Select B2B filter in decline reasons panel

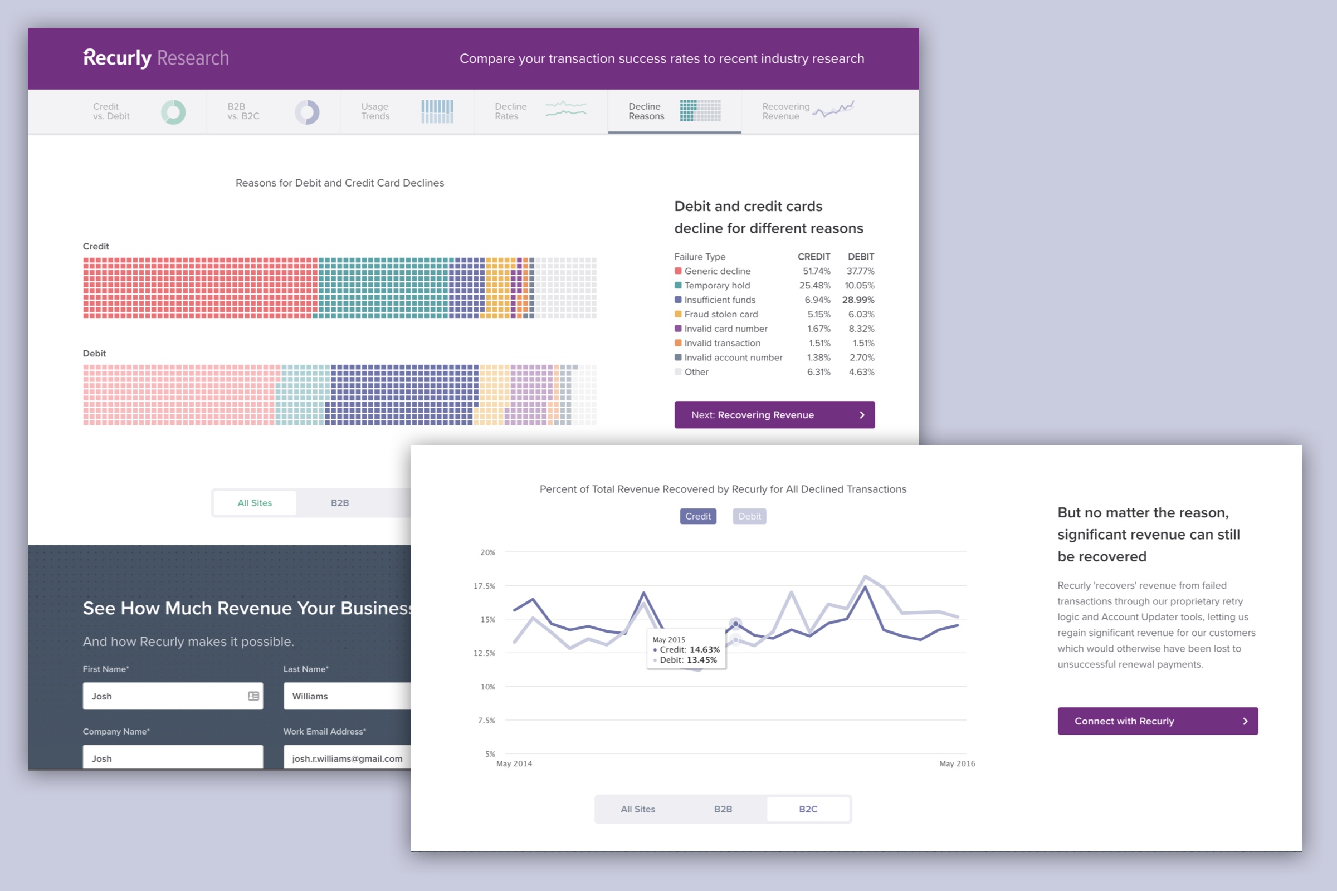click(x=340, y=503)
